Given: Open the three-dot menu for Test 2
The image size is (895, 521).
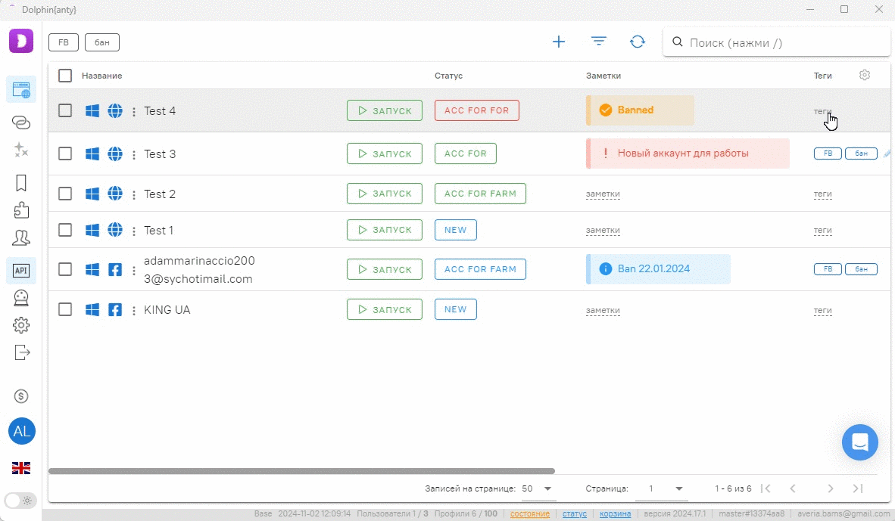Looking at the screenshot, I should point(134,194).
